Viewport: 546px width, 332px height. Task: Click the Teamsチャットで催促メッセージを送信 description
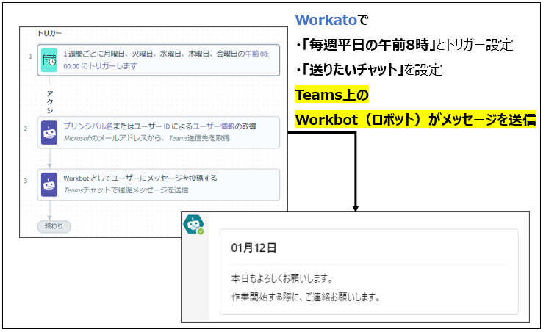(126, 190)
